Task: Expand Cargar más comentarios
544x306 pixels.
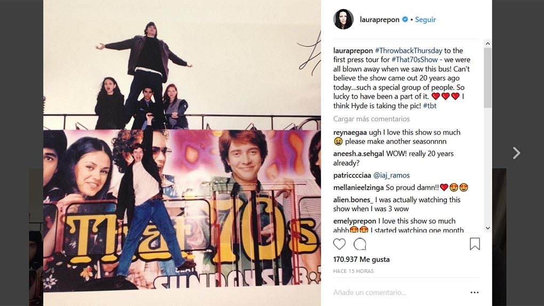Action: coord(371,119)
